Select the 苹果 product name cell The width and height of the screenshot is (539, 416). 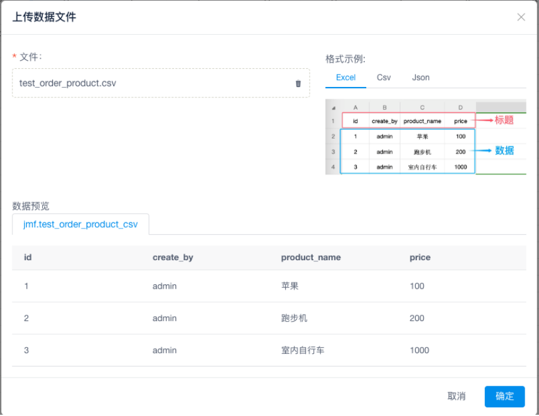[290, 286]
